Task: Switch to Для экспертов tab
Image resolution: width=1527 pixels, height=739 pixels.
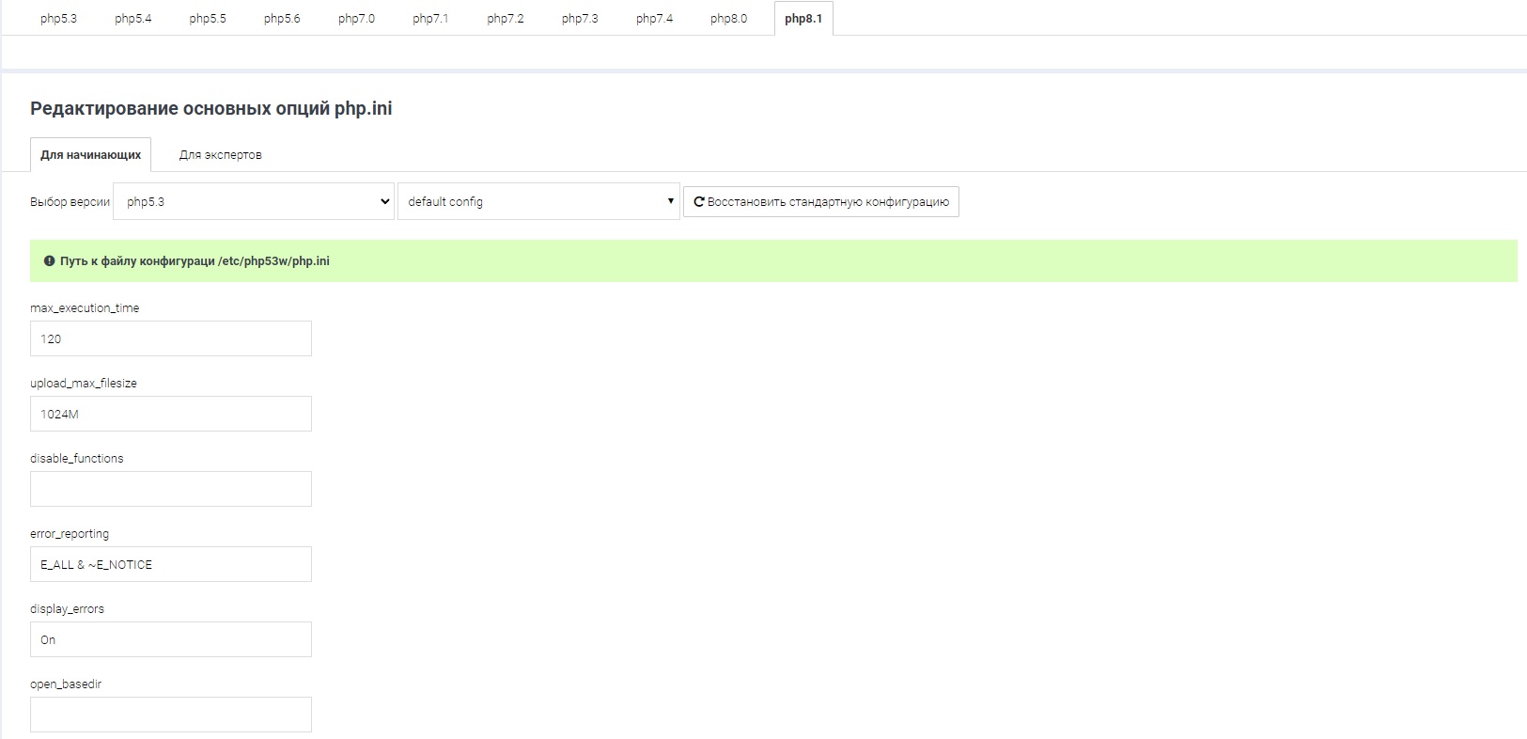Action: click(220, 155)
